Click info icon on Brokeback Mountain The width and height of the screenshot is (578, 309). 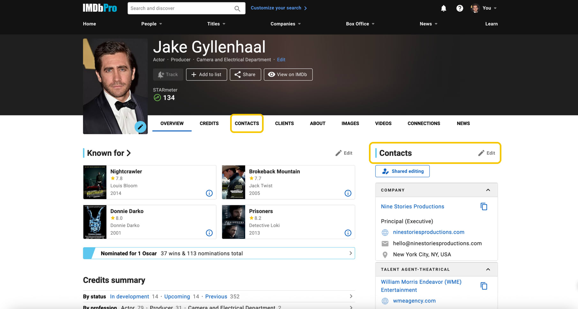tap(348, 193)
